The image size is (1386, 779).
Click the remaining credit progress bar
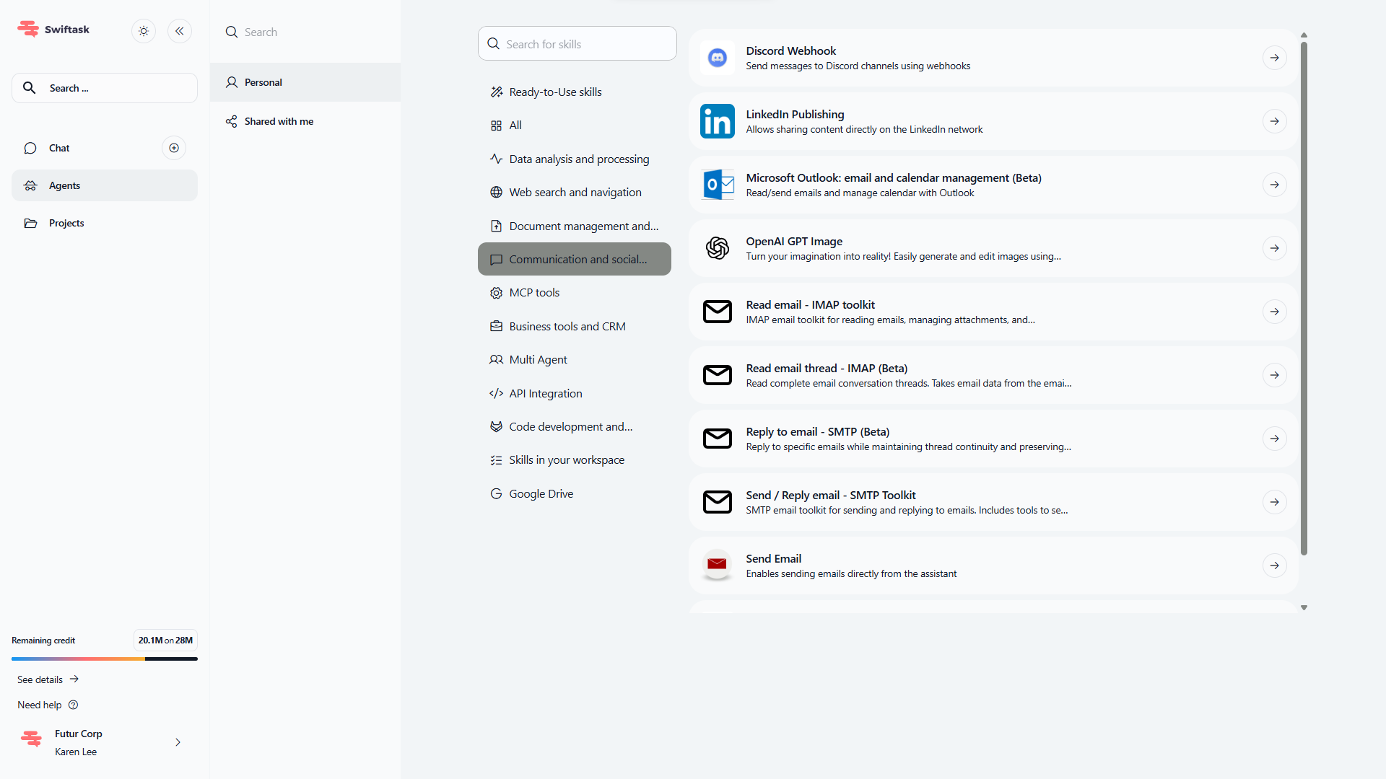click(105, 659)
